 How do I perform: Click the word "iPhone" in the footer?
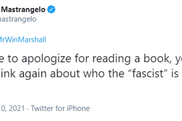click(79, 109)
